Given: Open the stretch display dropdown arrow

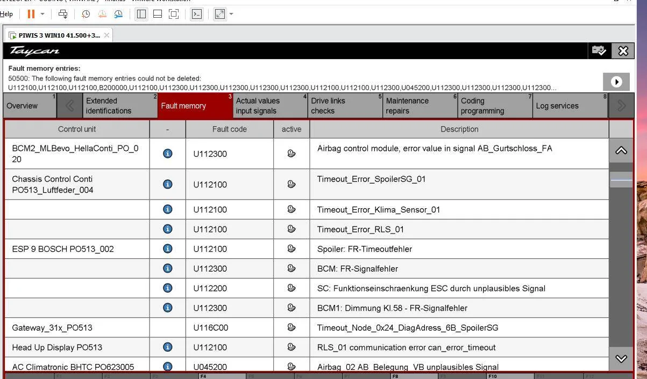Looking at the screenshot, I should 231,14.
